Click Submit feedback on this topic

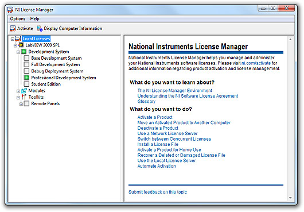(x=158, y=192)
